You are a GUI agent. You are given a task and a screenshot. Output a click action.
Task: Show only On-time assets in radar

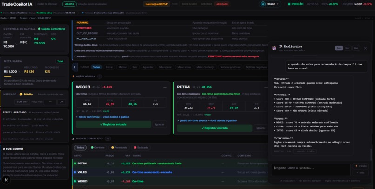click(97, 148)
